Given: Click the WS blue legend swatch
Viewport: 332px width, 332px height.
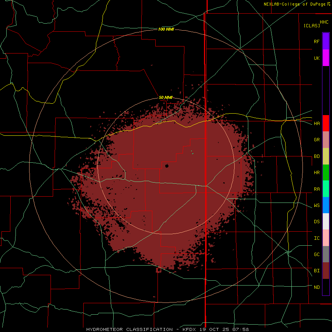Looking at the screenshot, I should click(326, 205).
